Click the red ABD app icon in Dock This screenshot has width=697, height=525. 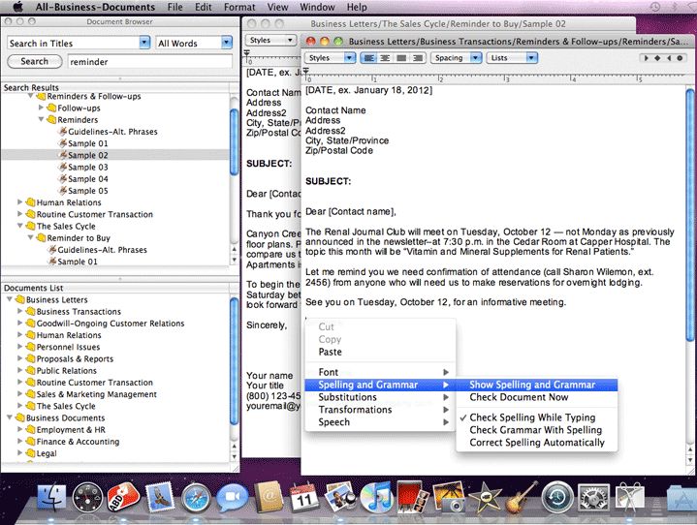(x=123, y=498)
